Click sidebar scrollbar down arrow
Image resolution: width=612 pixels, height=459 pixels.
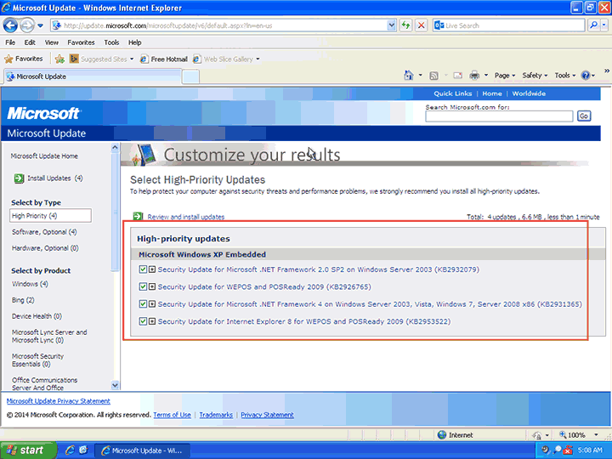click(115, 385)
